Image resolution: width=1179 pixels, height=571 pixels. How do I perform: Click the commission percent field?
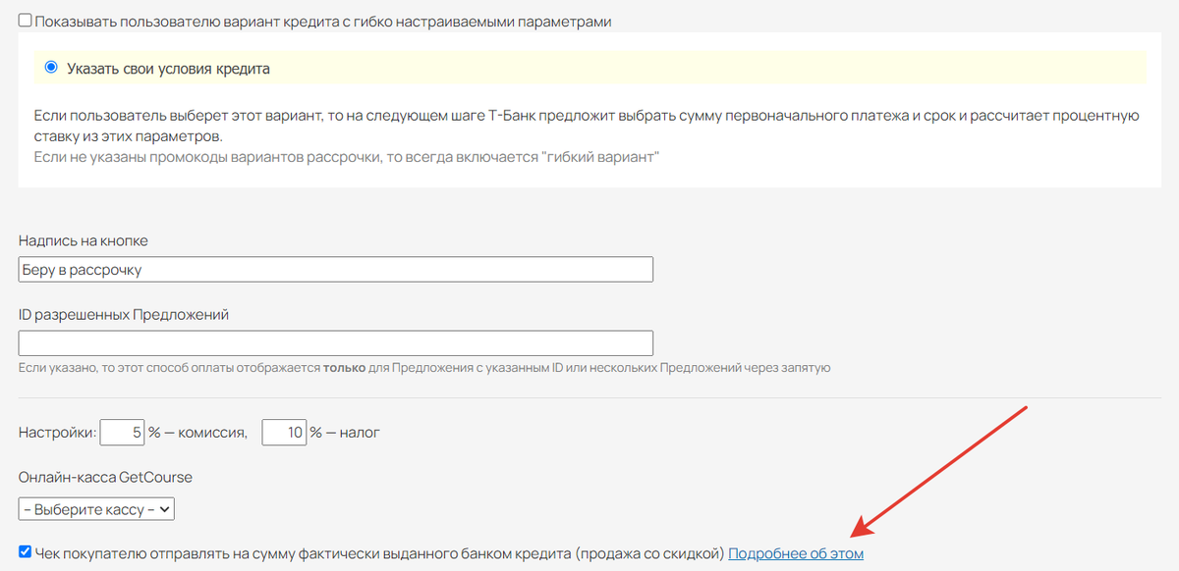[123, 433]
